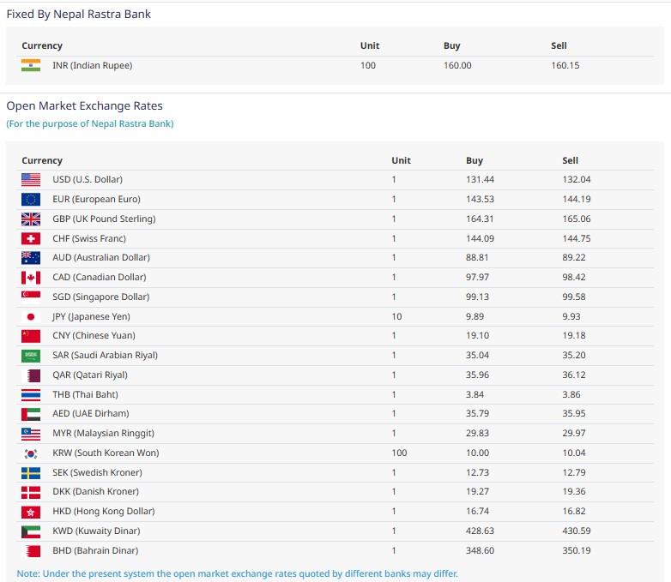Click the Canadian flag icon for CAD

point(31,277)
